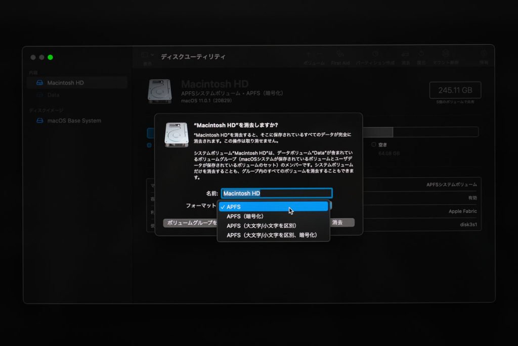Image resolution: width=518 pixels, height=346 pixels.
Task: Select Macintosh HD in the sidebar
Action: [x=77, y=83]
